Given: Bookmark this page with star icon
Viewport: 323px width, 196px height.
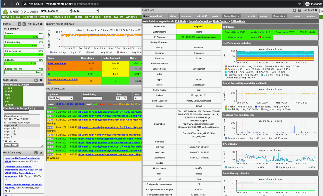Looking at the screenshot, I should pyautogui.click(x=300, y=4).
